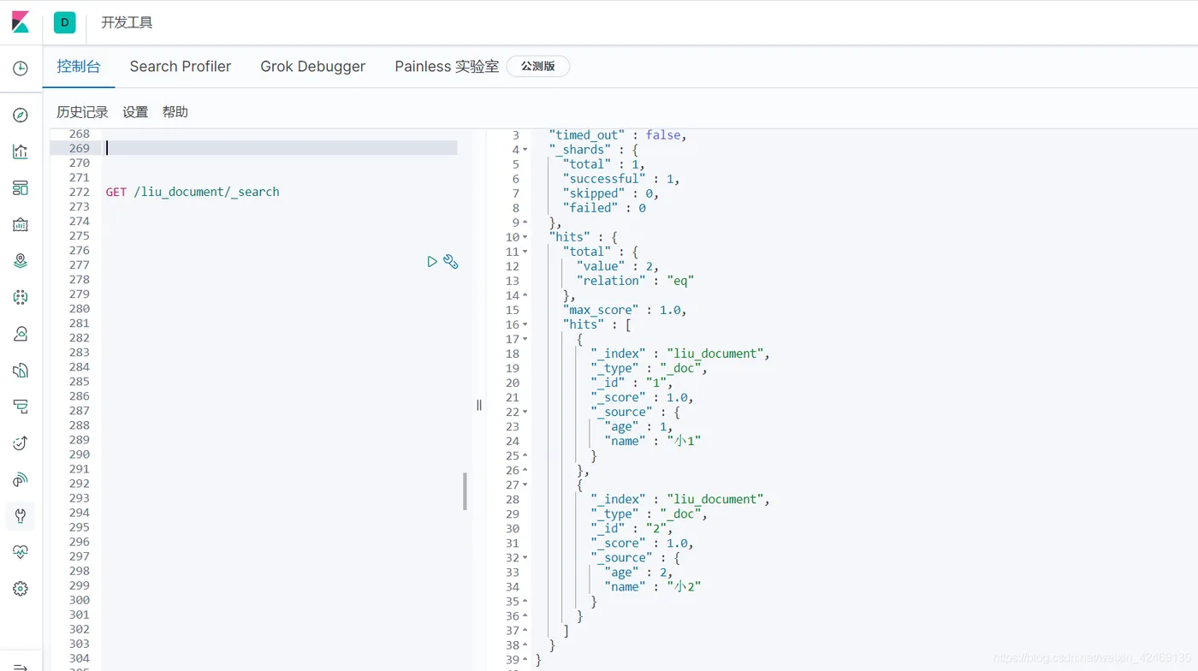This screenshot has height=671, width=1198.
Task: Click the Kibana logo
Action: 21,22
